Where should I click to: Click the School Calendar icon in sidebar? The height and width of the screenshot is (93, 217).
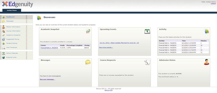[4, 53]
